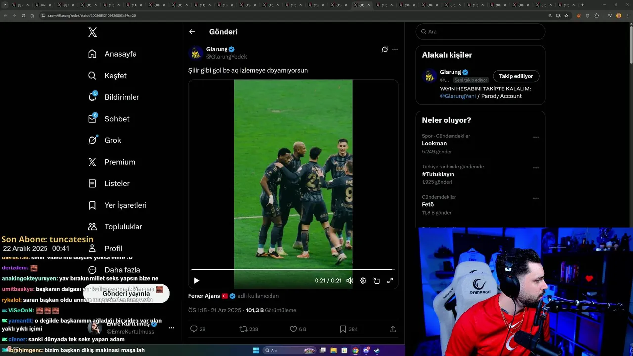Open Discord from taskbar

pos(366,350)
